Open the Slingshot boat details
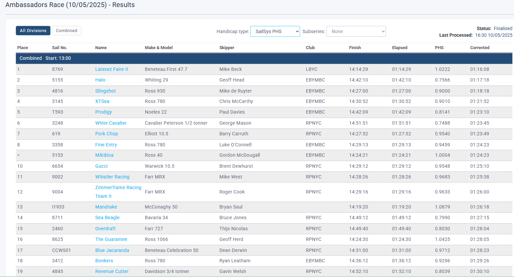514x277 pixels. (105, 91)
